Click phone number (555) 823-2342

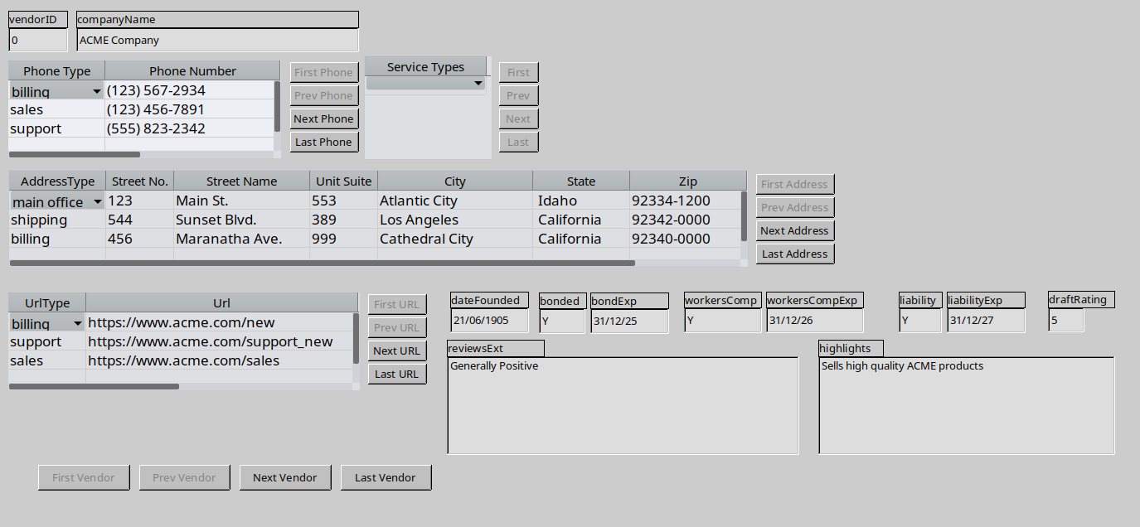(189, 128)
